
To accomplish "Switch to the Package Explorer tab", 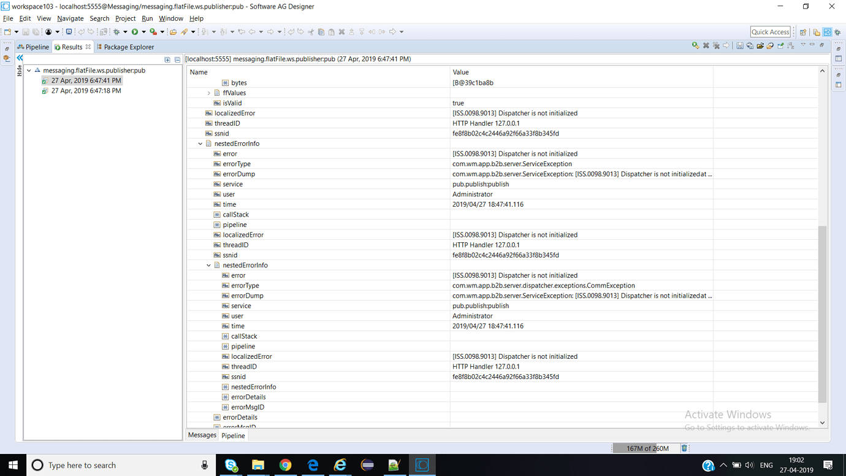I will [x=125, y=47].
